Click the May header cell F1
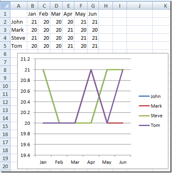The width and height of the screenshot is (172, 173). point(81,14)
